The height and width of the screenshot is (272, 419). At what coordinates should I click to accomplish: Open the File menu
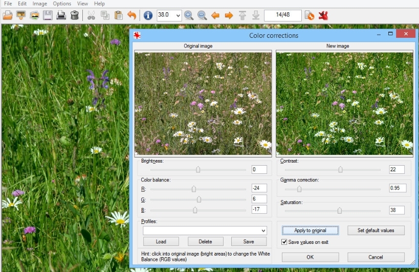click(8, 4)
